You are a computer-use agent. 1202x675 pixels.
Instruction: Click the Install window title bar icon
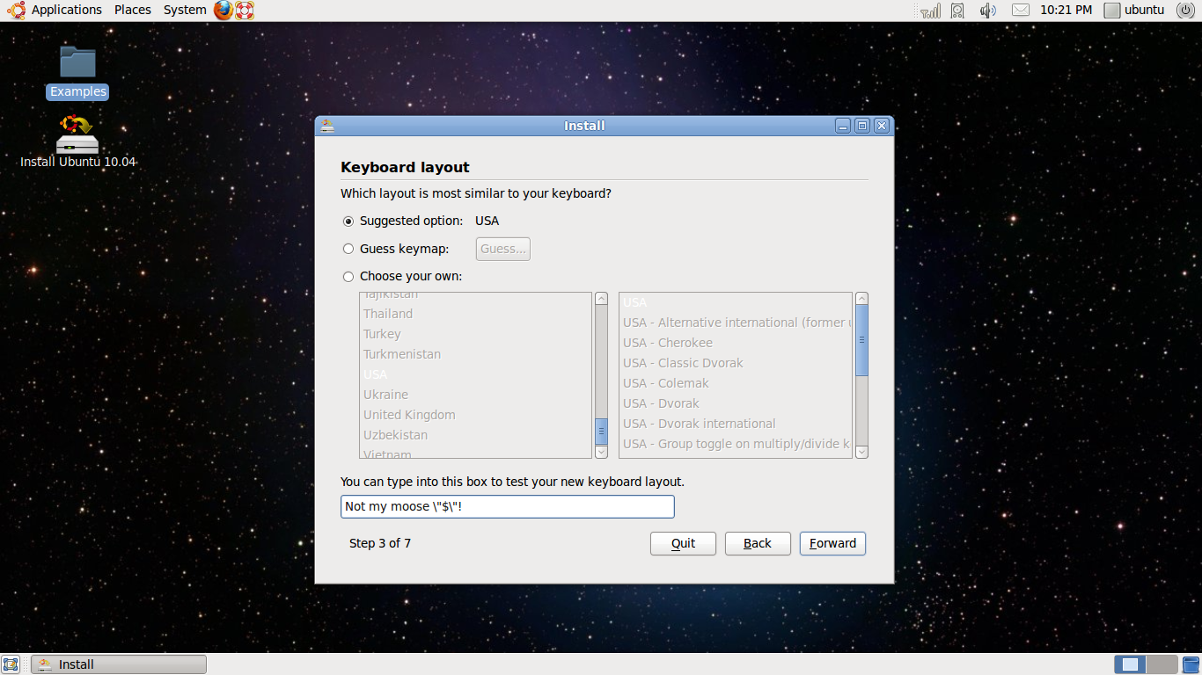[x=327, y=126]
